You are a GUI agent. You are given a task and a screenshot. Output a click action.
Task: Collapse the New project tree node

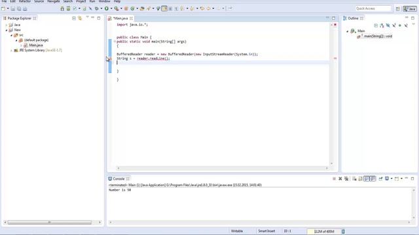(7, 30)
